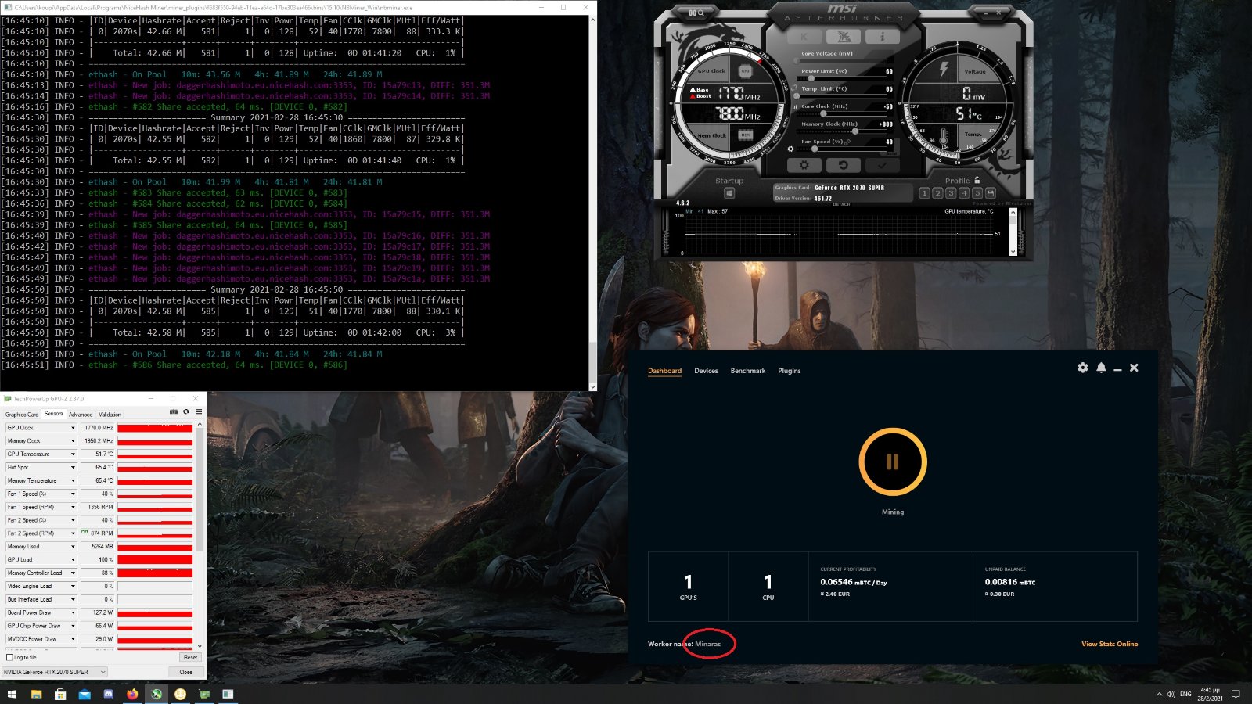Switch to the NiceHash Devices tab
Screen dimensions: 1252x704
pyautogui.click(x=706, y=371)
